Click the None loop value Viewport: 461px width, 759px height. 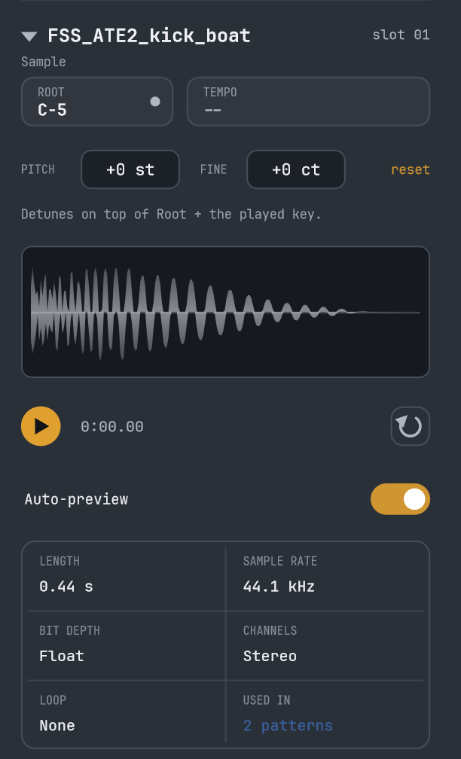click(57, 726)
